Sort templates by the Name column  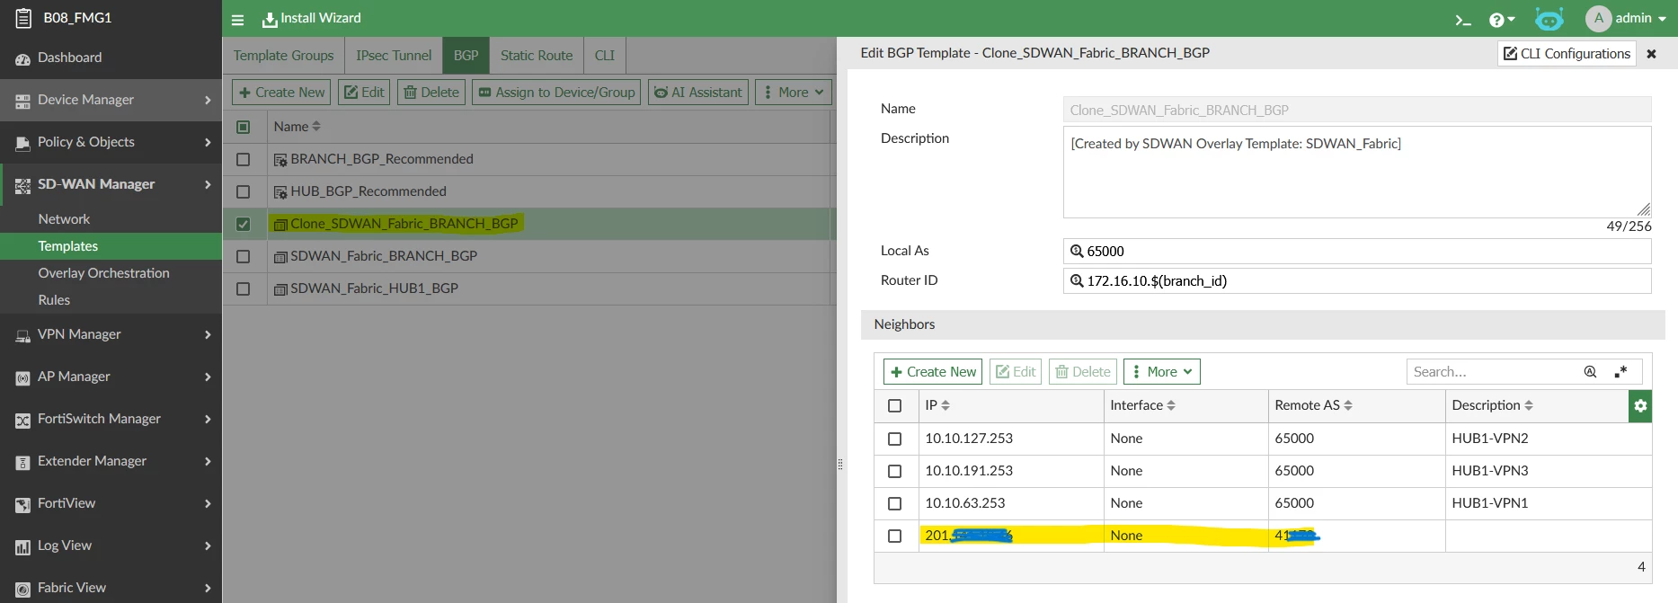(x=297, y=127)
